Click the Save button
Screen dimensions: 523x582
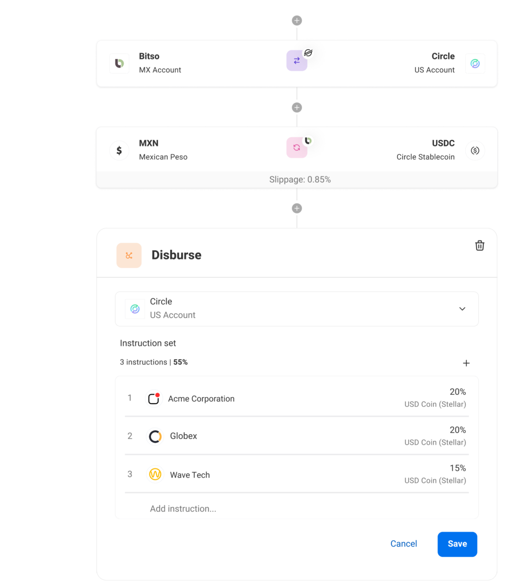(458, 544)
